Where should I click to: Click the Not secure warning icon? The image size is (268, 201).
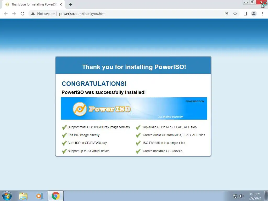33,14
